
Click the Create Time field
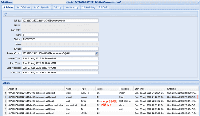point(60,58)
